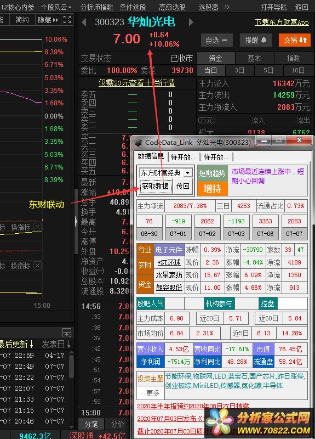Open 分析师指数 menu item
This screenshot has width=315, height=439.
point(97,7)
